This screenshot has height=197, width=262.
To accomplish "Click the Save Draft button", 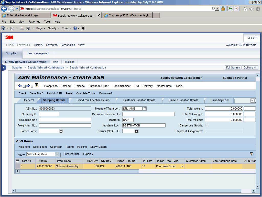I will [x=37, y=93].
